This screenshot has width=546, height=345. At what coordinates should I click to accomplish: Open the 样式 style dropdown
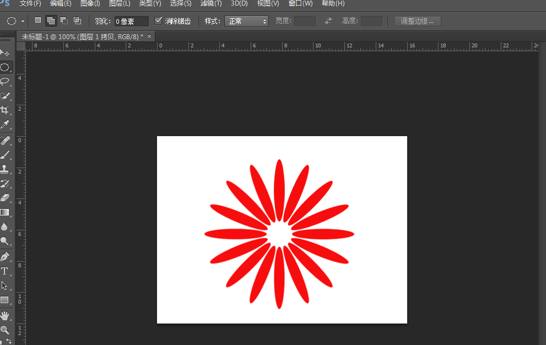[246, 21]
